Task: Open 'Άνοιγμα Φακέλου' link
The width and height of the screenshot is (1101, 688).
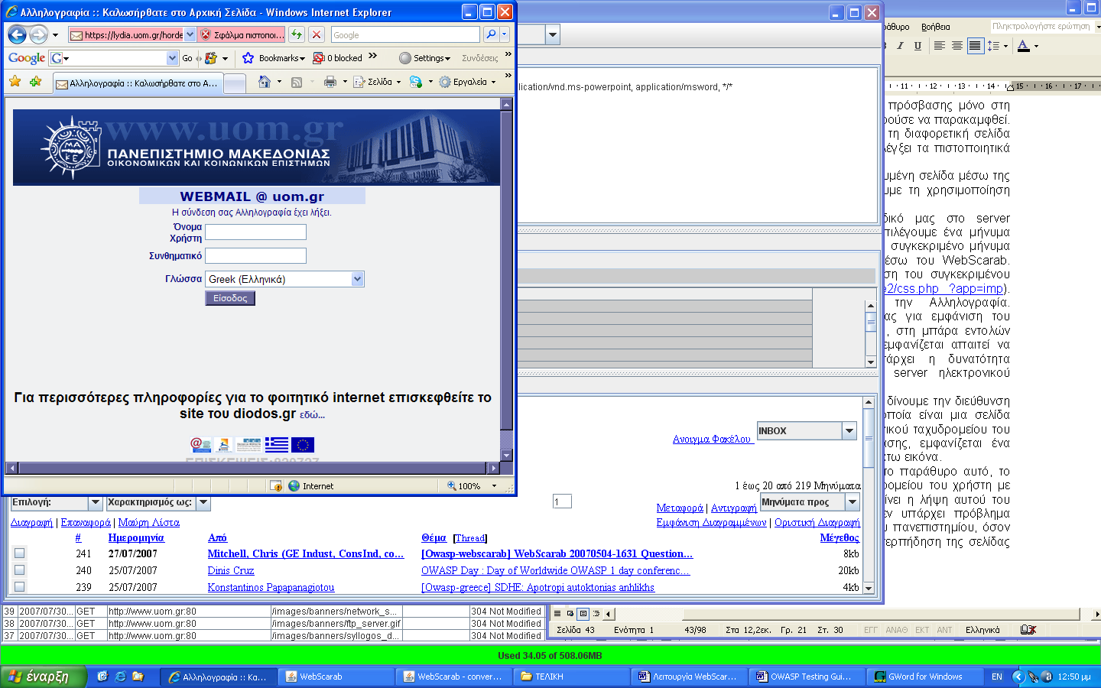Action: (712, 439)
